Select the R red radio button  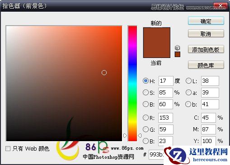[146, 118]
